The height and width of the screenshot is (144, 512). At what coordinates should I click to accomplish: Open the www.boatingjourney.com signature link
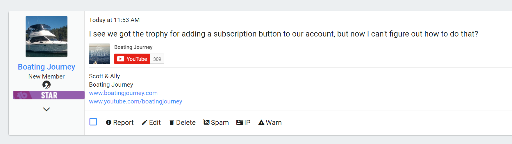(x=123, y=93)
